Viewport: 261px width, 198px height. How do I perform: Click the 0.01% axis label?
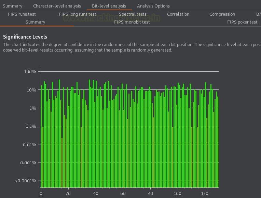(x=29, y=144)
